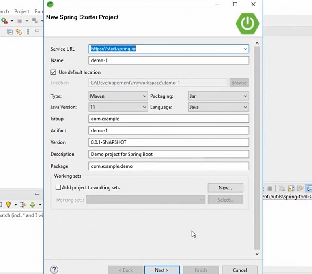The width and height of the screenshot is (312, 274).
Task: Click the Browse button beside Location
Action: (239, 83)
